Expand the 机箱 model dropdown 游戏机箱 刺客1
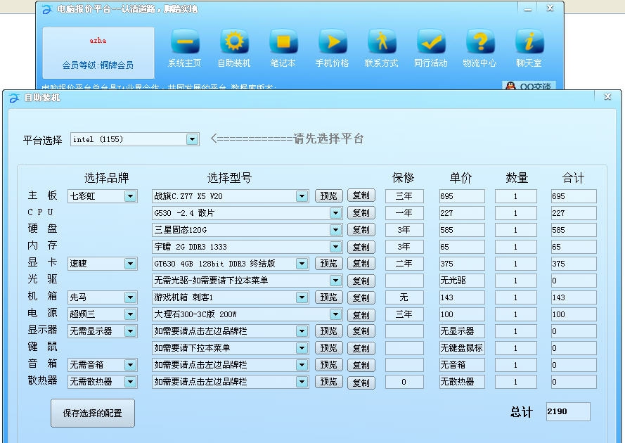625x443 pixels. pos(302,297)
